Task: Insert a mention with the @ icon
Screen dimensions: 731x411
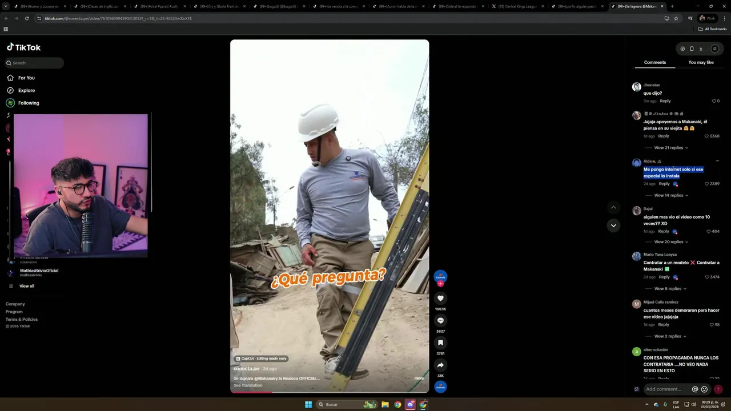Action: pyautogui.click(x=695, y=389)
